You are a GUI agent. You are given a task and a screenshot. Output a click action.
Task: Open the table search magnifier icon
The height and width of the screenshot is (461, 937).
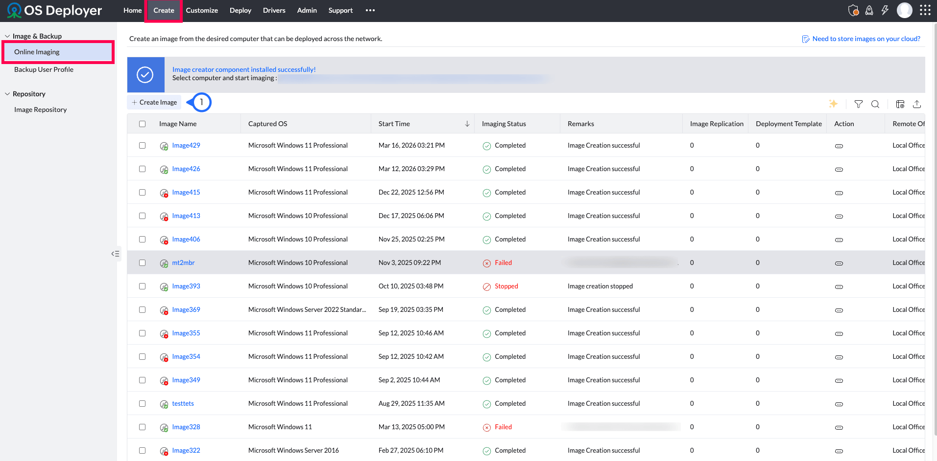pos(875,104)
